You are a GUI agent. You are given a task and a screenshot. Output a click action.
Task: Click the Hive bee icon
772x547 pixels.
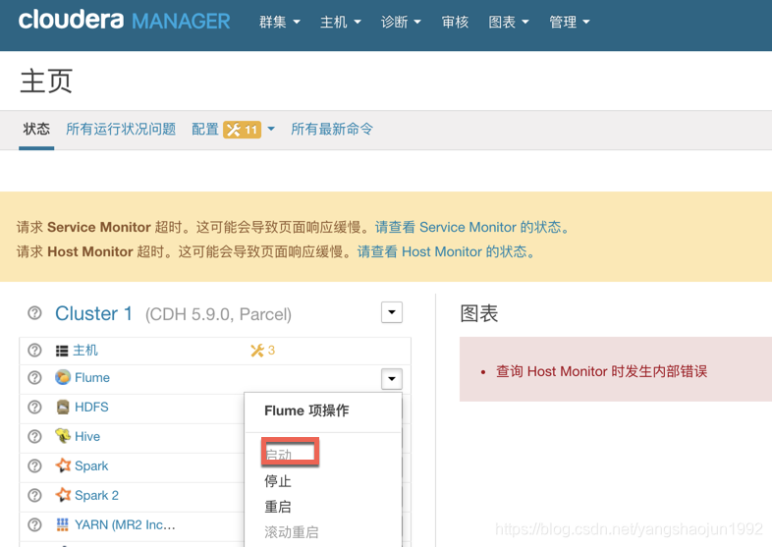pyautogui.click(x=63, y=436)
